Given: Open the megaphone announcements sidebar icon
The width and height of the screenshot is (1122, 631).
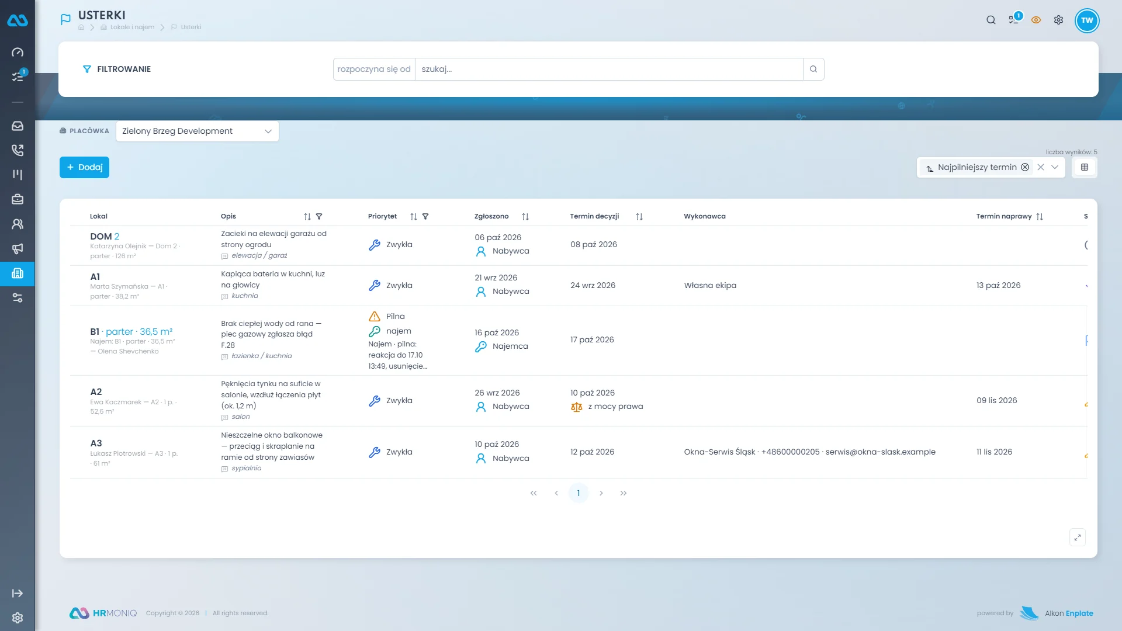Looking at the screenshot, I should tap(18, 248).
